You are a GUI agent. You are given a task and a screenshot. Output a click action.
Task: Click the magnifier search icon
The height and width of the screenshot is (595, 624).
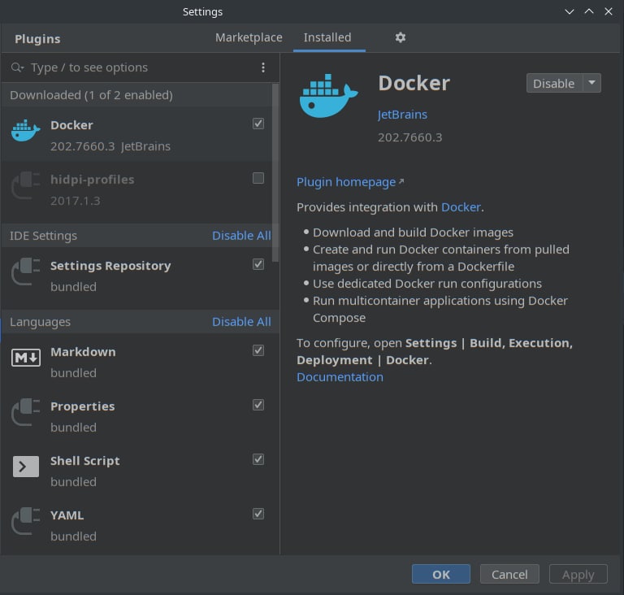pos(17,67)
